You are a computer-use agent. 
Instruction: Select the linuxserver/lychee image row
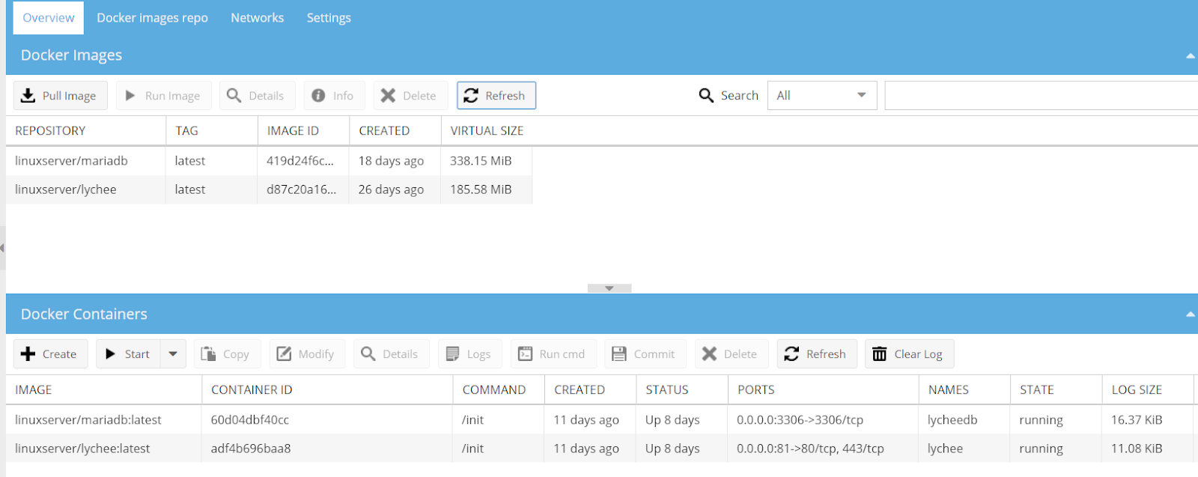point(269,189)
